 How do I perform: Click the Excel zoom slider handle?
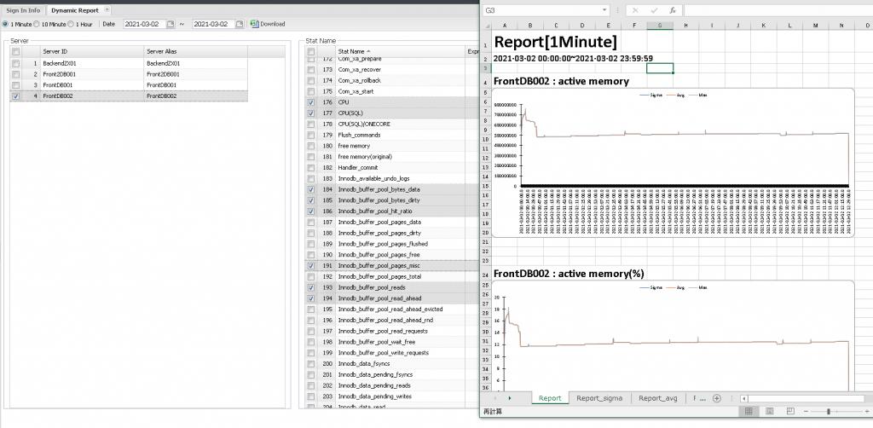[x=829, y=411]
